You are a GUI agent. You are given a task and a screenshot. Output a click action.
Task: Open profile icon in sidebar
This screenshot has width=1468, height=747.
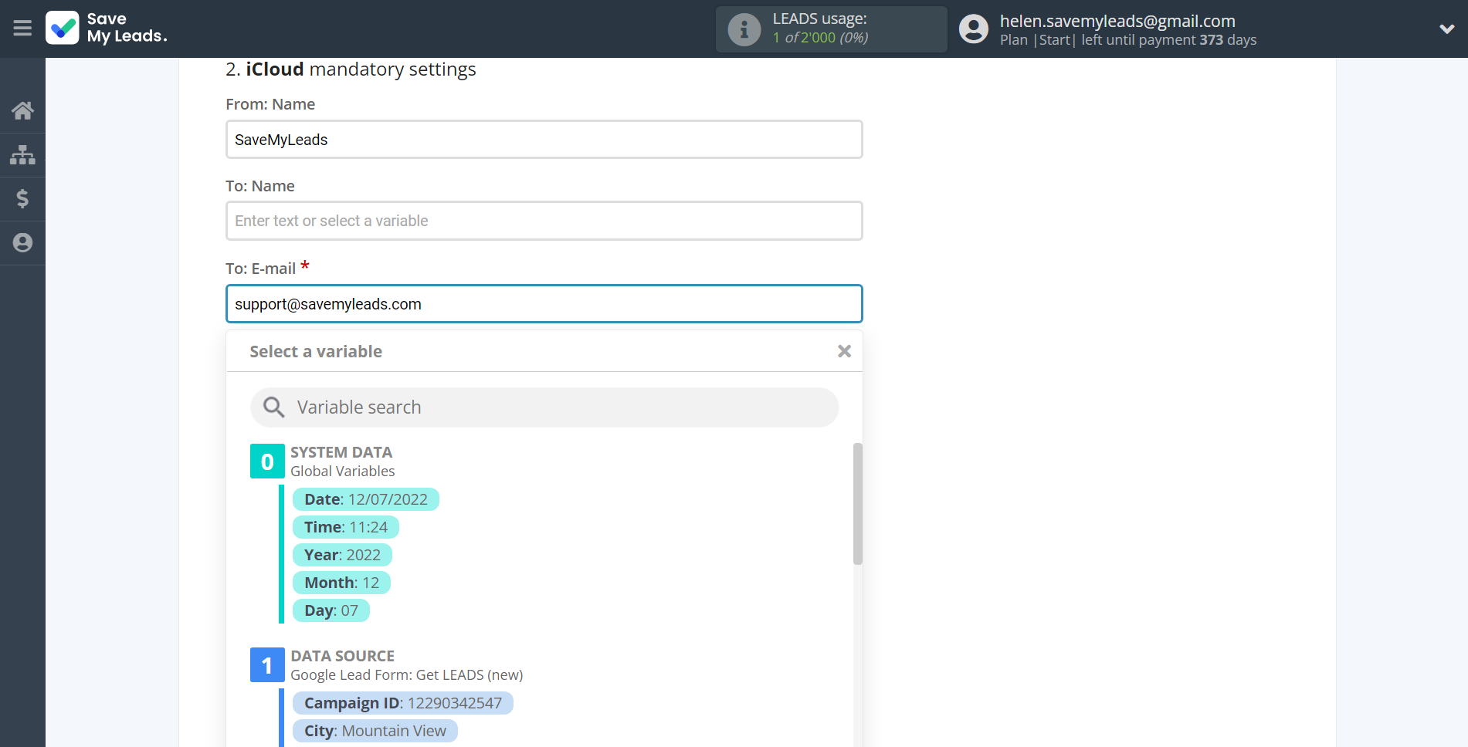pos(22,242)
